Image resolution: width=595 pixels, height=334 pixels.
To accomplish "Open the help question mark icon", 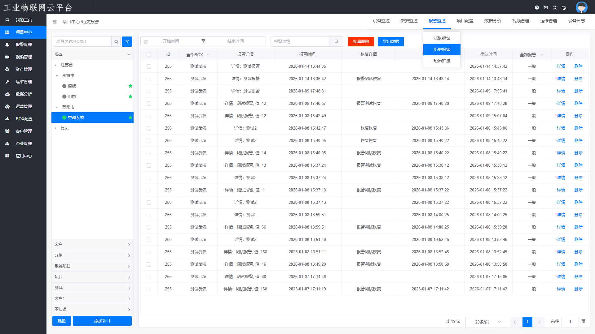I will point(537,8).
